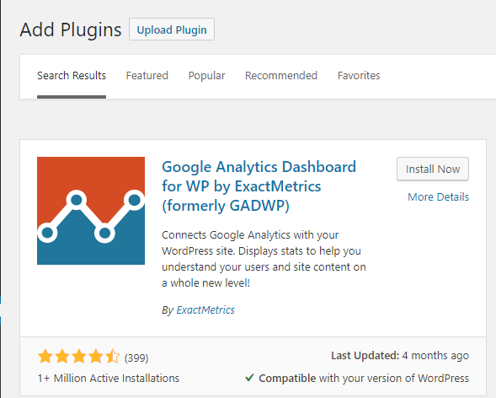Click the Add Plugins page heading
This screenshot has height=398, width=496.
(71, 30)
